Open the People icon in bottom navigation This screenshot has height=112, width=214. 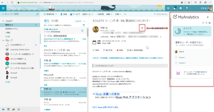pos(14,109)
